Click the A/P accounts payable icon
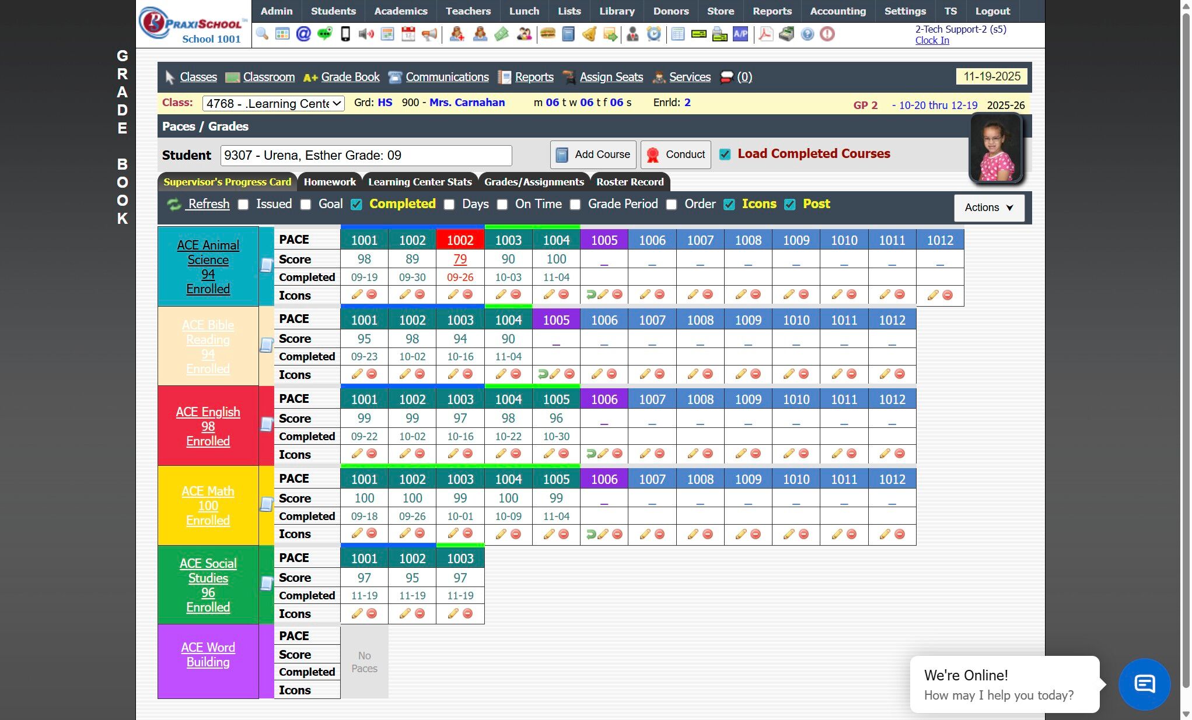The image size is (1192, 720). click(740, 34)
